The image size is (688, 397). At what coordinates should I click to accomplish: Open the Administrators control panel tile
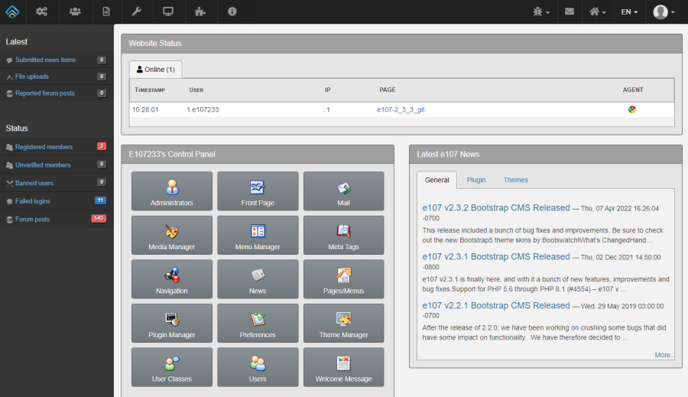pos(171,191)
